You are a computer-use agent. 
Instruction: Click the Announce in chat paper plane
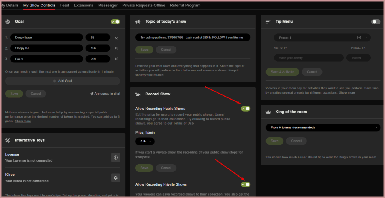coord(92,94)
